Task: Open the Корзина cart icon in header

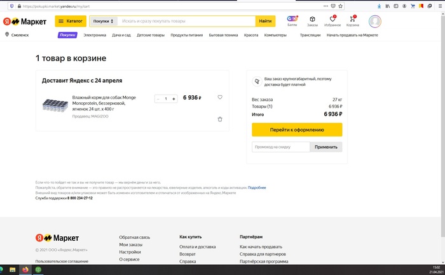Action: pyautogui.click(x=352, y=21)
